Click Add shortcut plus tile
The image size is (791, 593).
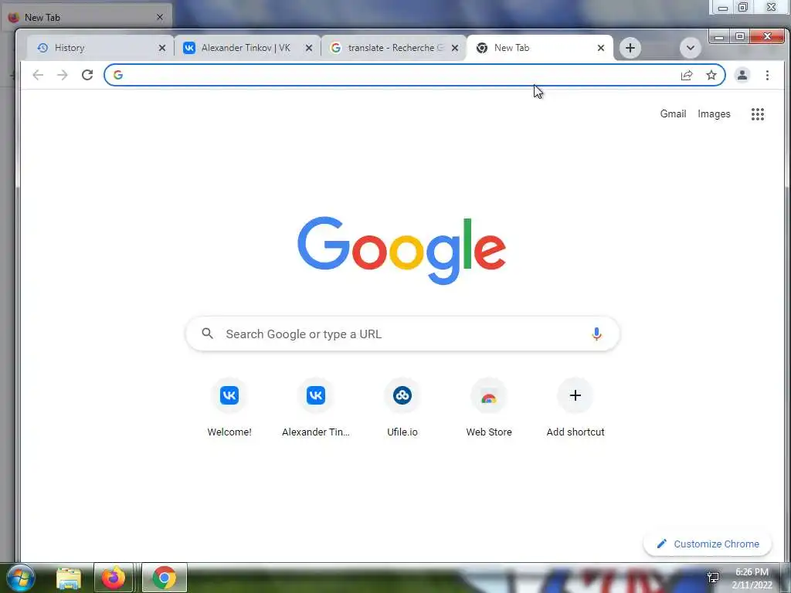tap(575, 408)
